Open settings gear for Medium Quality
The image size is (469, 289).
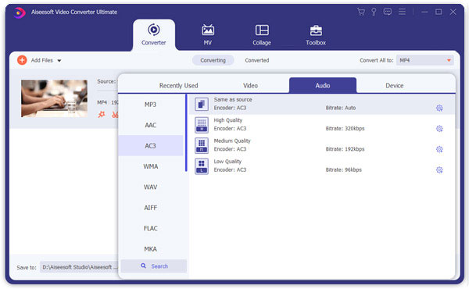(439, 149)
